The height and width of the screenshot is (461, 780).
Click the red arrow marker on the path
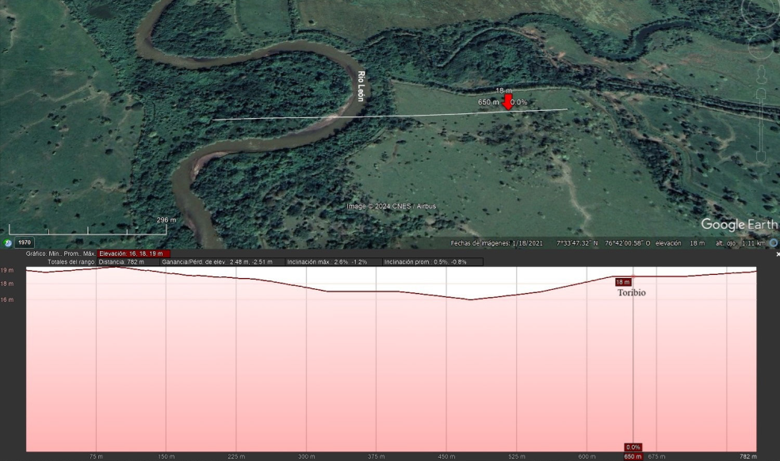pos(507,102)
